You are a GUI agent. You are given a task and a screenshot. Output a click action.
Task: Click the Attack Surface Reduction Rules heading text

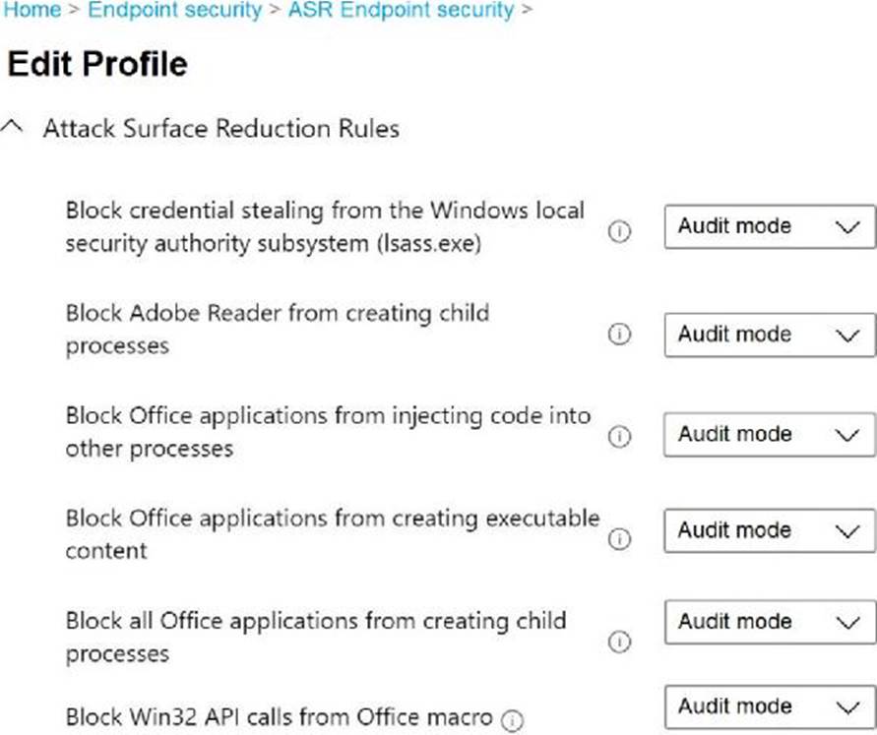220,129
